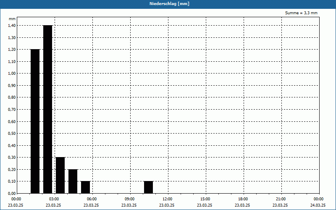Click the 0,10 mm bar just before 06:00
Image resolution: width=336 pixels, height=210 pixels.
[86, 187]
